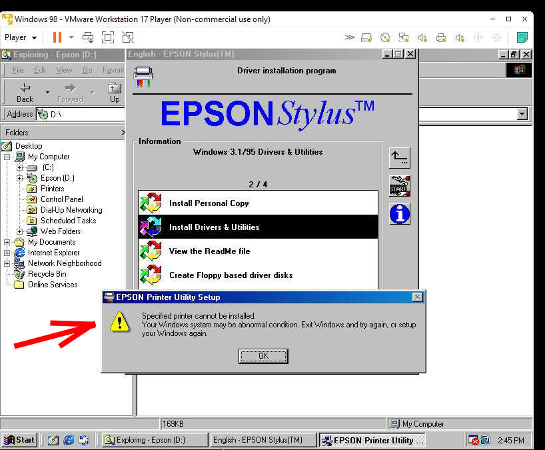This screenshot has height=450, width=545.
Task: Enter VMware full screen mode
Action: [x=108, y=37]
